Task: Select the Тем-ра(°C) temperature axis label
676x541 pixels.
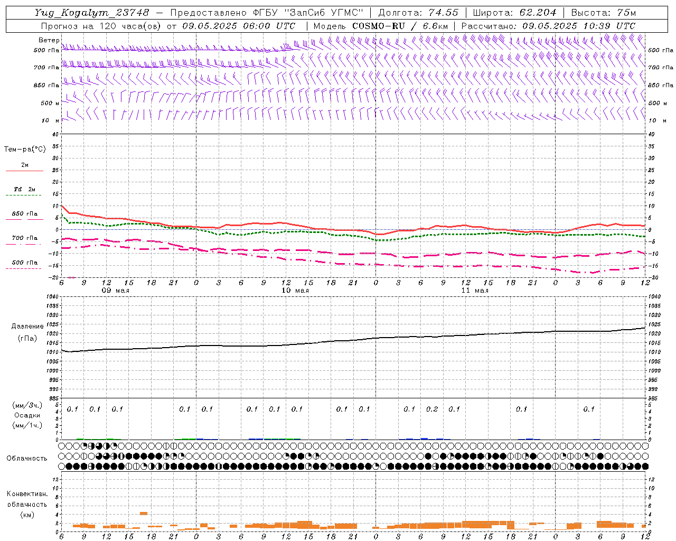Action: (25, 150)
